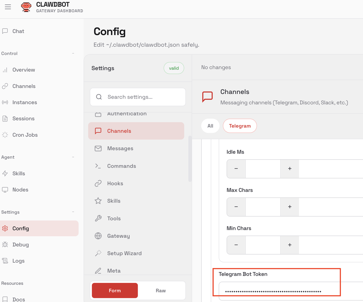
Task: Decrease the Max Chars value
Action: point(236,207)
